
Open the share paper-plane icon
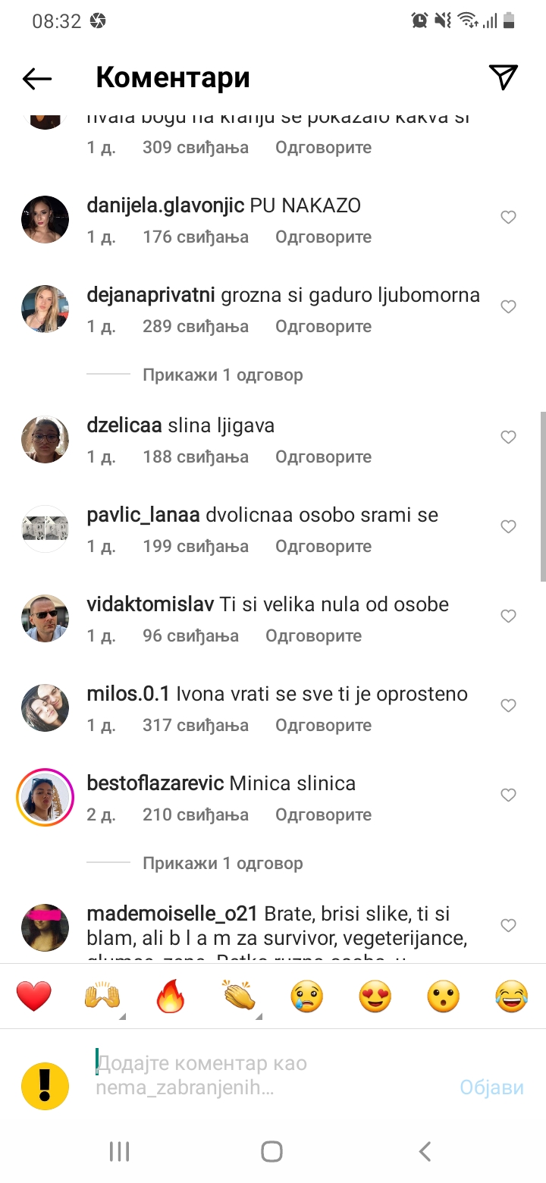pyautogui.click(x=503, y=77)
